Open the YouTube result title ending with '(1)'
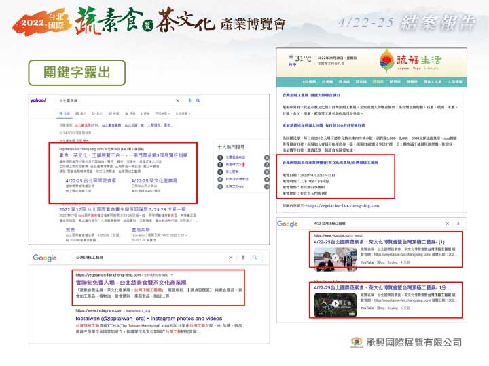The height and width of the screenshot is (366, 489). coord(379,242)
